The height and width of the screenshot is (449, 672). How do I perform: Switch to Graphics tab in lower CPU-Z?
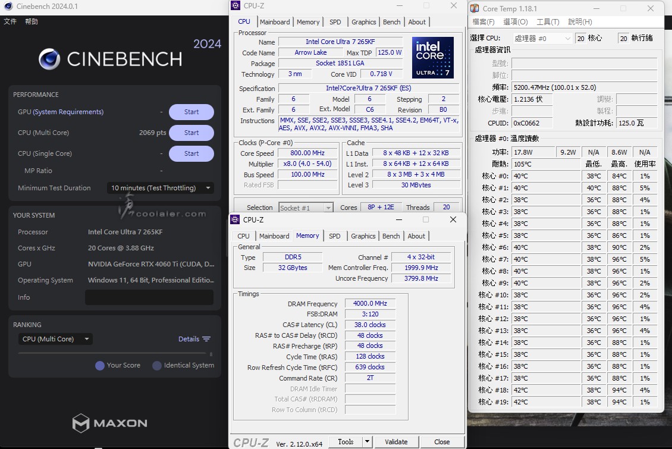363,236
